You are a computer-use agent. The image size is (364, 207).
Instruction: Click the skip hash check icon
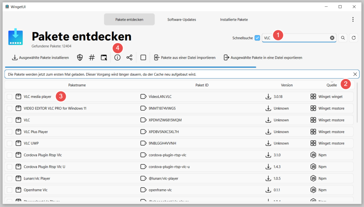coord(92,57)
